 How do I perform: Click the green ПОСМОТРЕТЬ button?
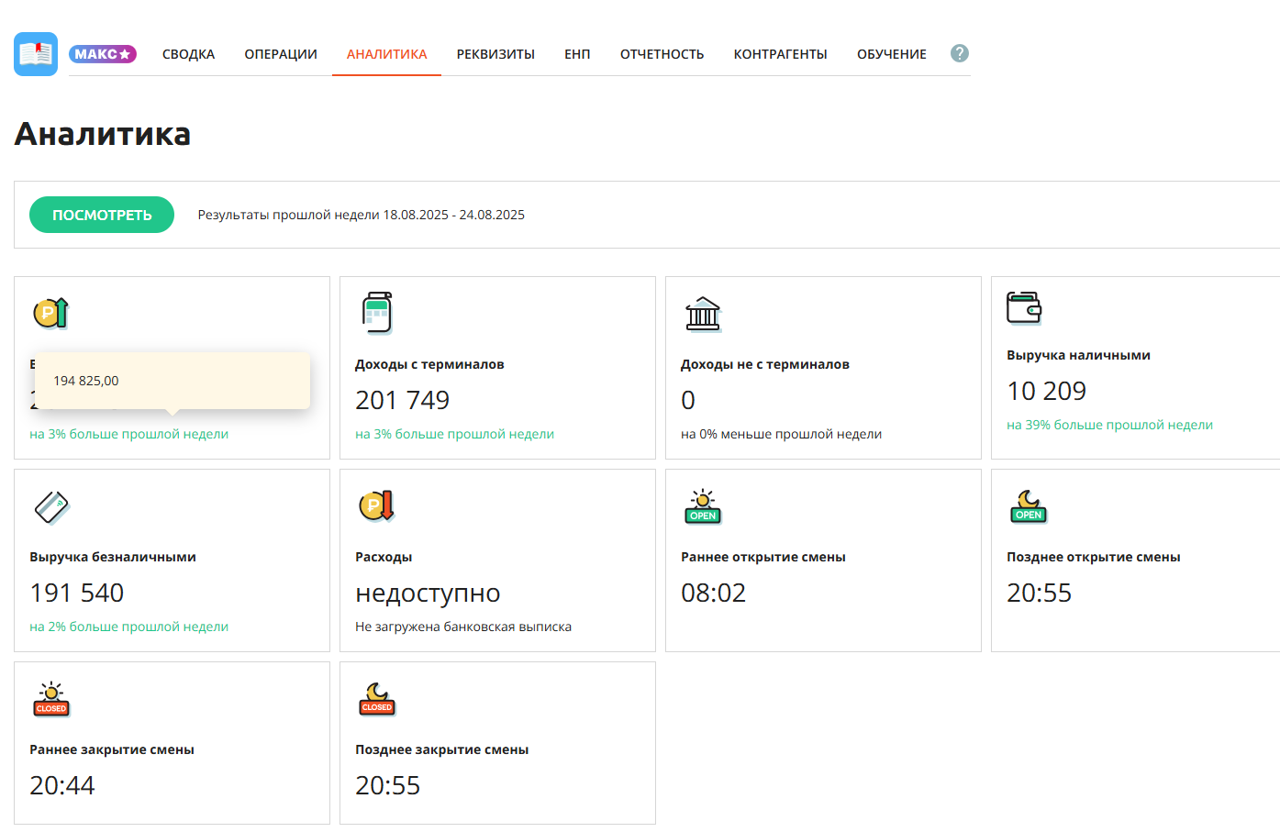click(x=102, y=215)
